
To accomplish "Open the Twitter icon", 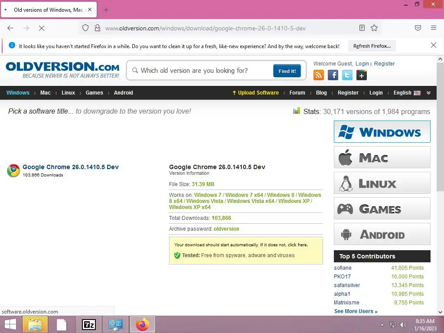I will (347, 75).
